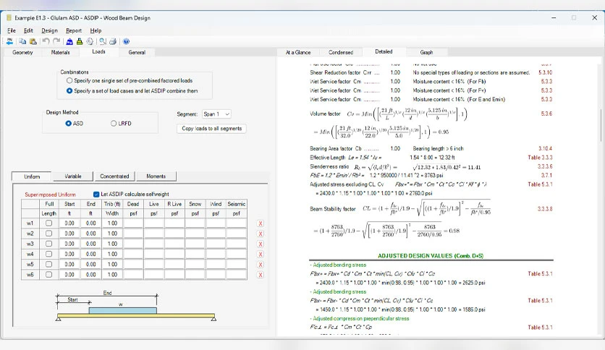Image resolution: width=605 pixels, height=350 pixels.
Task: Select the Detailed results tab
Action: [384, 51]
